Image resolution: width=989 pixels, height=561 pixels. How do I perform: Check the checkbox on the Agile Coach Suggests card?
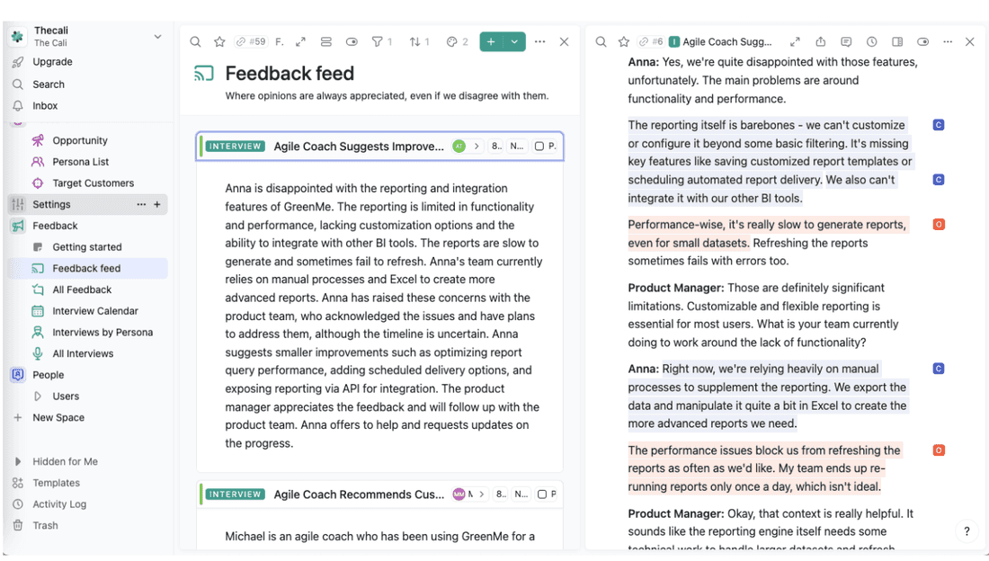(540, 146)
